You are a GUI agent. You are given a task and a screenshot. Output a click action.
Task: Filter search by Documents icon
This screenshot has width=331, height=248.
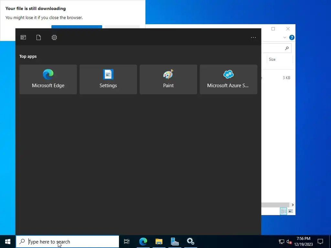click(x=39, y=37)
